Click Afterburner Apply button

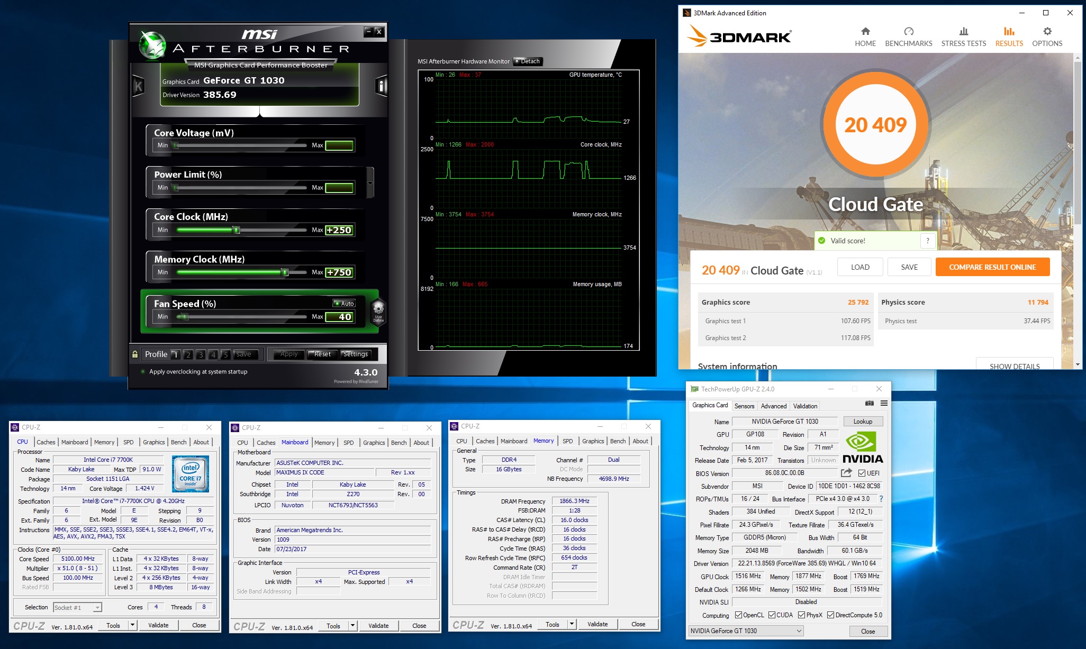click(x=289, y=354)
